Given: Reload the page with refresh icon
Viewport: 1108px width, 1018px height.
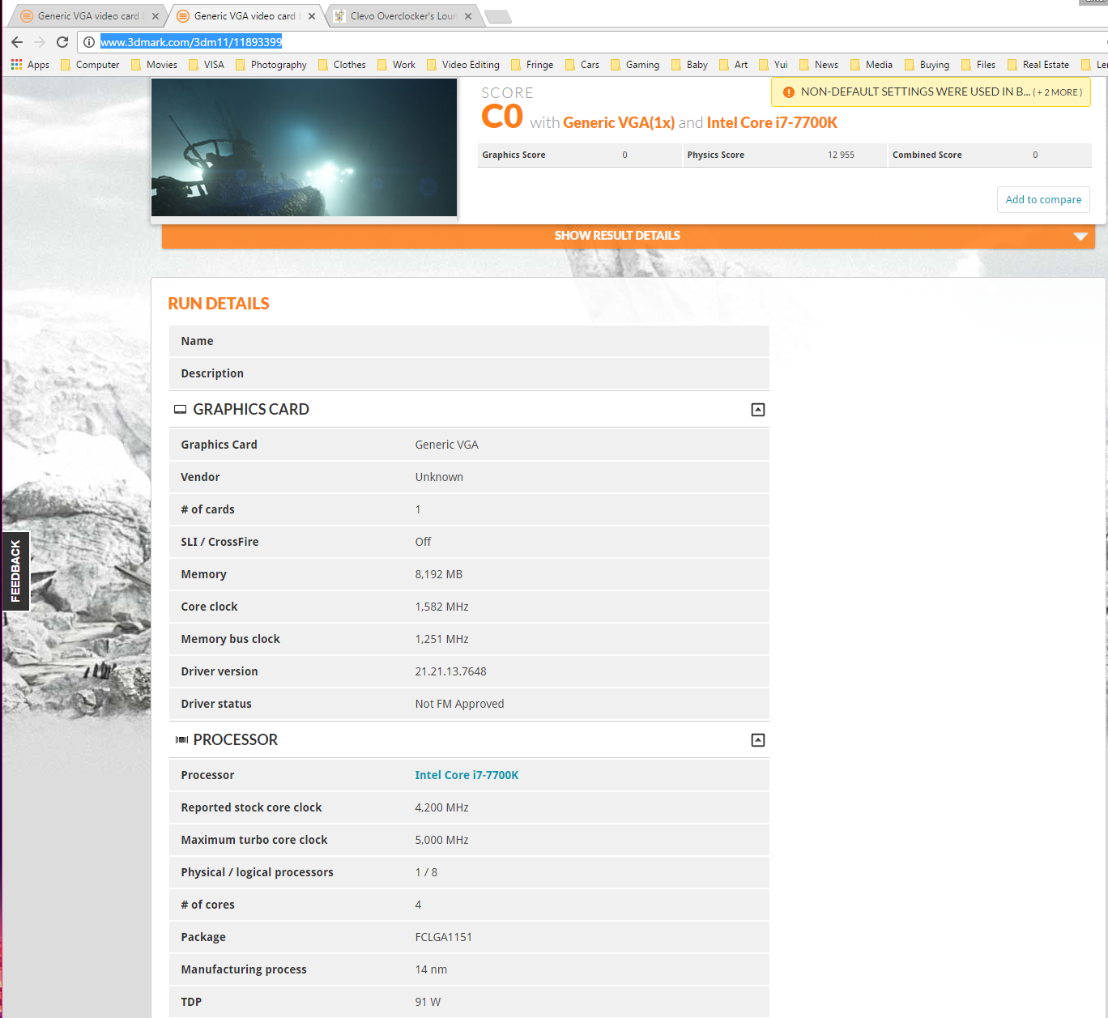Looking at the screenshot, I should [x=62, y=42].
